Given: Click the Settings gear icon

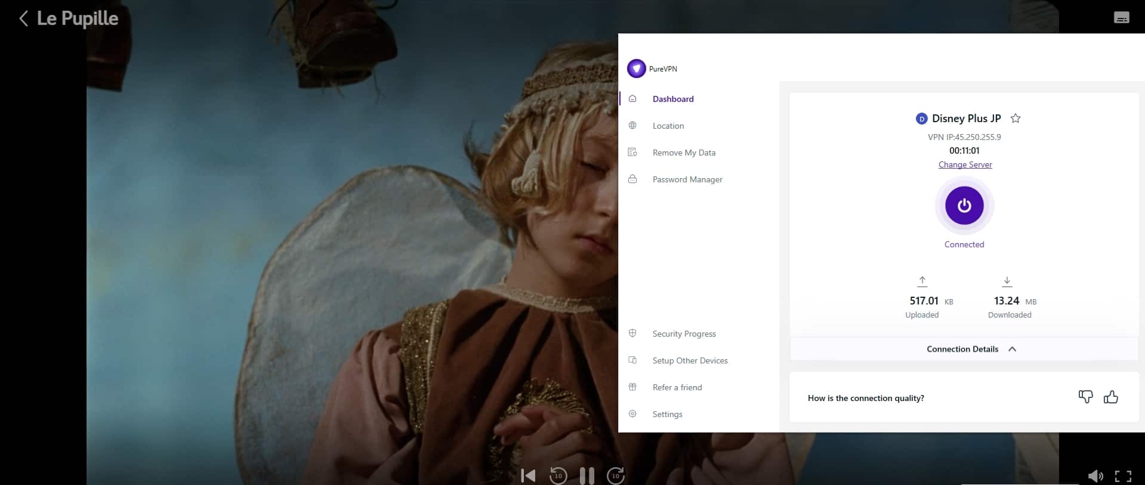Looking at the screenshot, I should coord(632,414).
